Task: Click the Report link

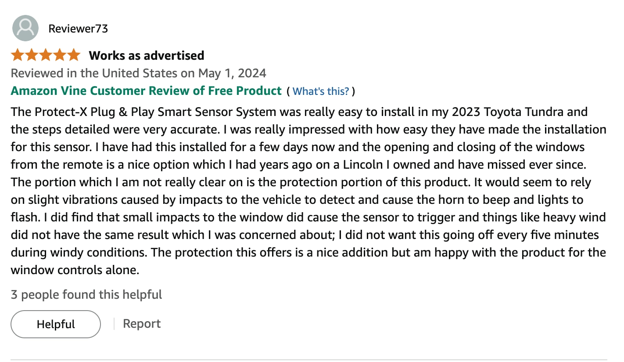Action: (142, 324)
